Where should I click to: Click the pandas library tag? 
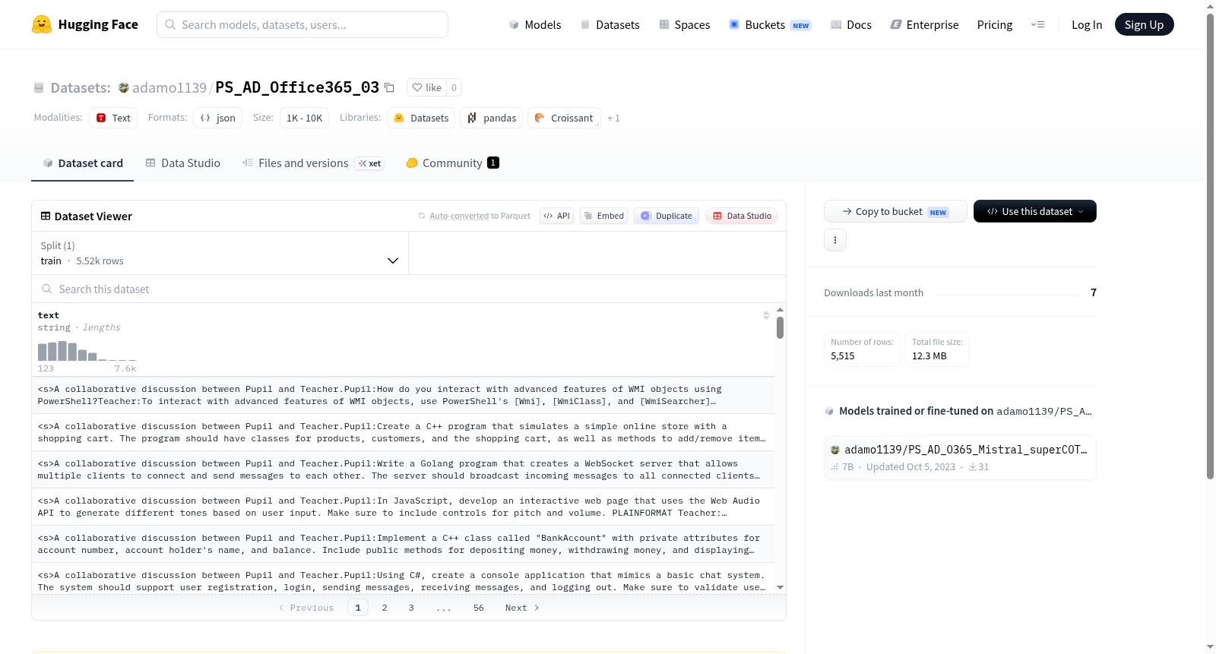tap(492, 118)
